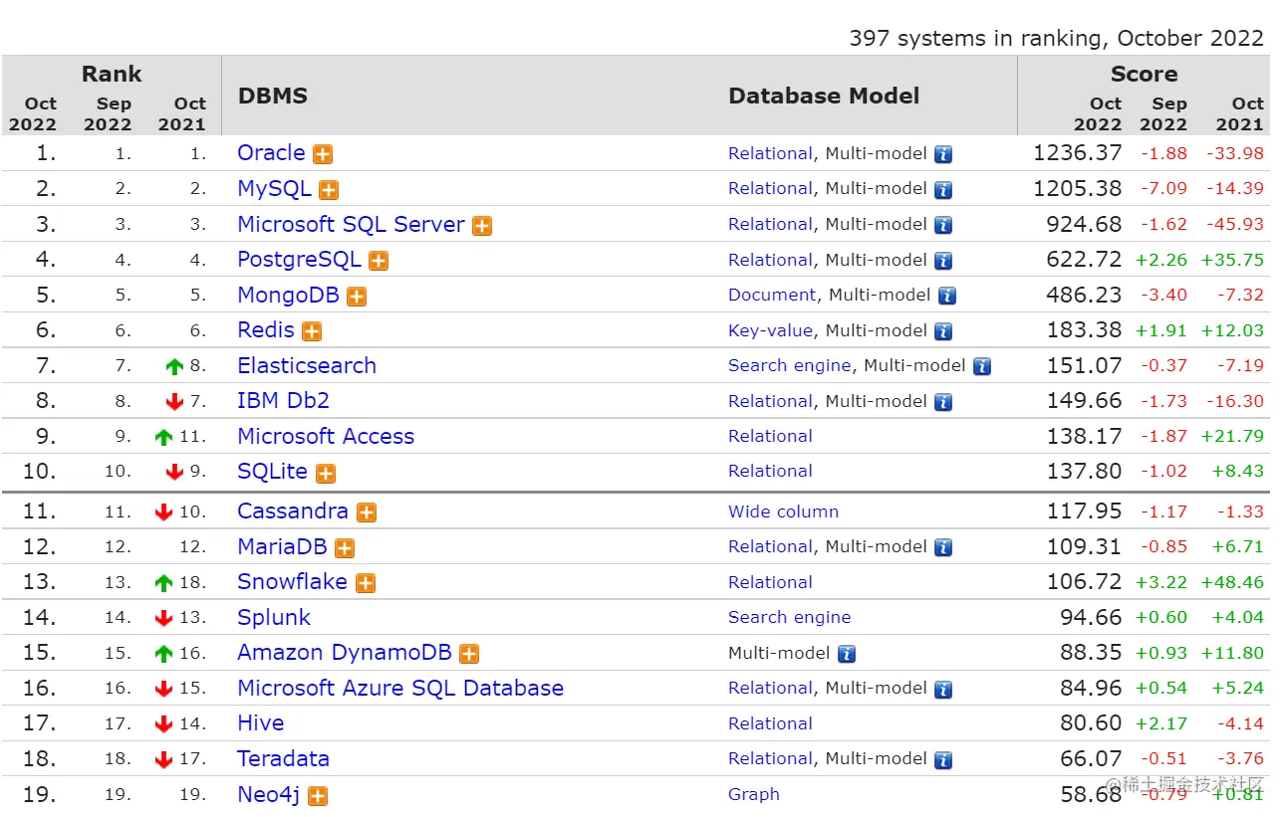Screen dimensions: 1287x817
Task: Click the info icon in Amazon DynamoDB row
Action: (847, 654)
